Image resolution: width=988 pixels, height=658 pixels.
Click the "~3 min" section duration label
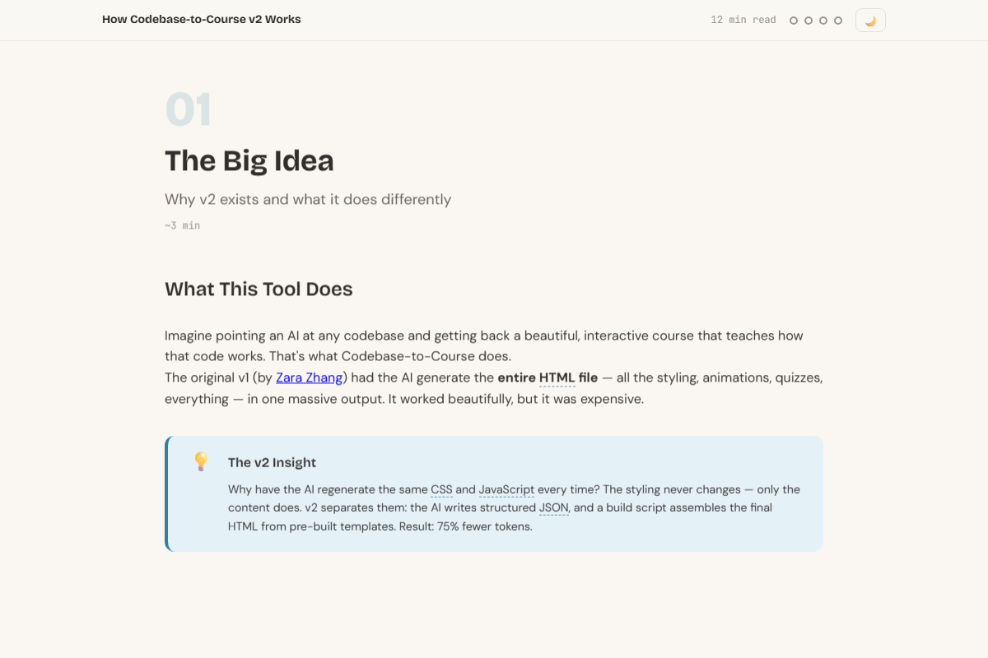pos(182,225)
